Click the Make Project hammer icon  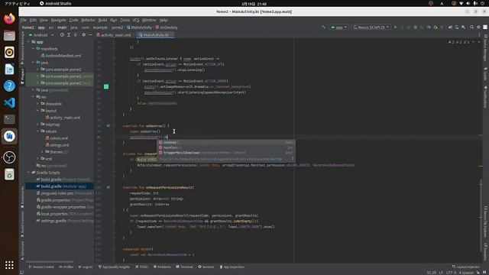(323, 27)
